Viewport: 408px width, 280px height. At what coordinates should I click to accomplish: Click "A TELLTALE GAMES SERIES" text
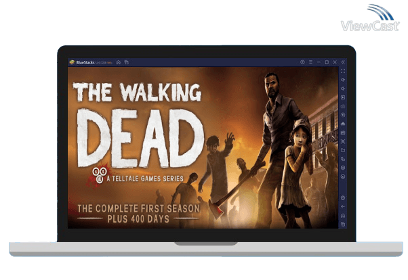click(x=145, y=179)
